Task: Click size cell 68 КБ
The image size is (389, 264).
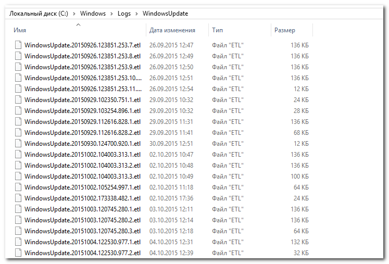Action: coord(301,132)
